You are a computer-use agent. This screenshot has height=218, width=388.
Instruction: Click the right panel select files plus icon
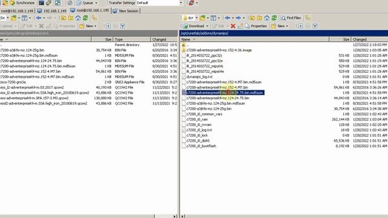pyautogui.click(x=301, y=26)
